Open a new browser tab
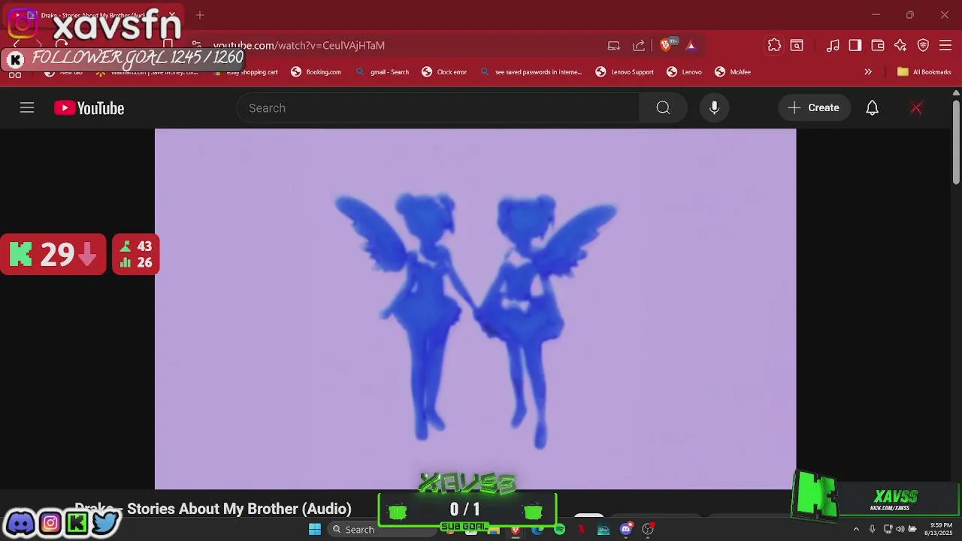This screenshot has height=541, width=962. [x=200, y=15]
